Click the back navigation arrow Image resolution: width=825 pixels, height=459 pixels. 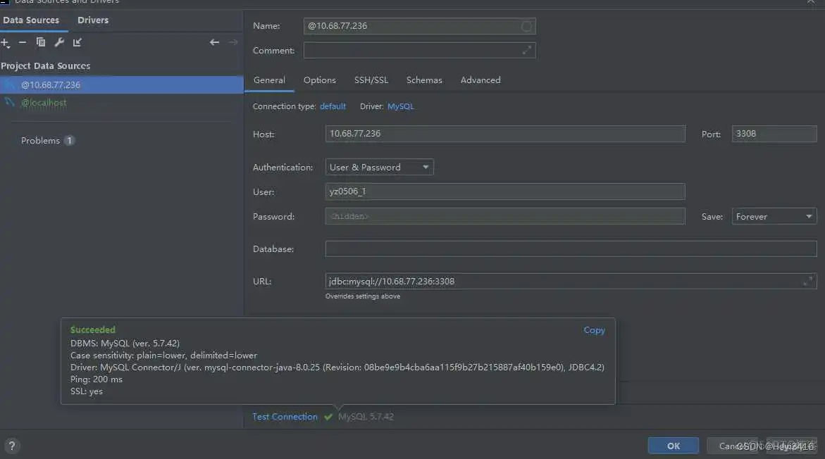tap(214, 42)
